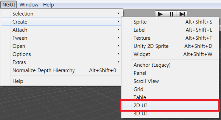Create a 3D UI
This screenshot has height=120, width=221.
[x=170, y=114]
